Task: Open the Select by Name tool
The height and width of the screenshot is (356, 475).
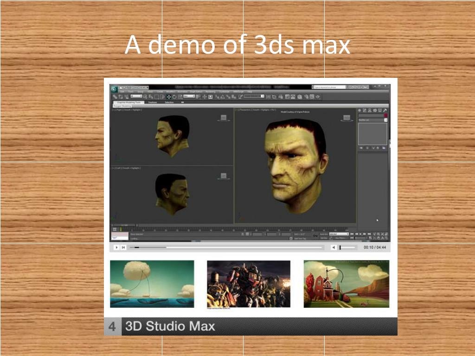Action: pyautogui.click(x=151, y=97)
